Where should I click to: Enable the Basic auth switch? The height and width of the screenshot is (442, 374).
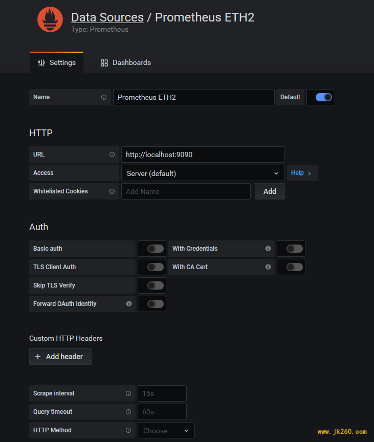coord(156,249)
